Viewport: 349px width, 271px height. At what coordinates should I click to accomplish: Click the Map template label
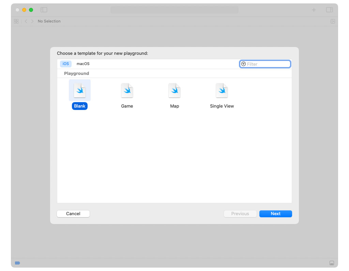[x=174, y=106]
